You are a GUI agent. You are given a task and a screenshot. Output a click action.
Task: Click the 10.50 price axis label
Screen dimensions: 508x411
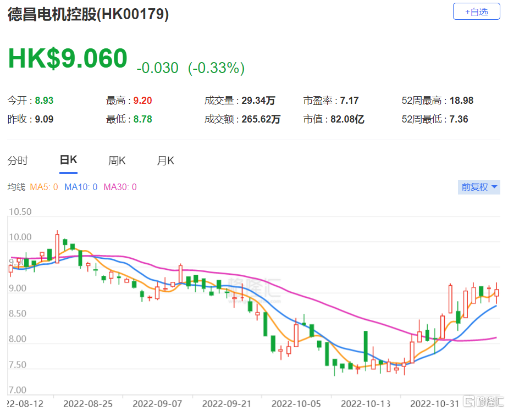click(20, 212)
